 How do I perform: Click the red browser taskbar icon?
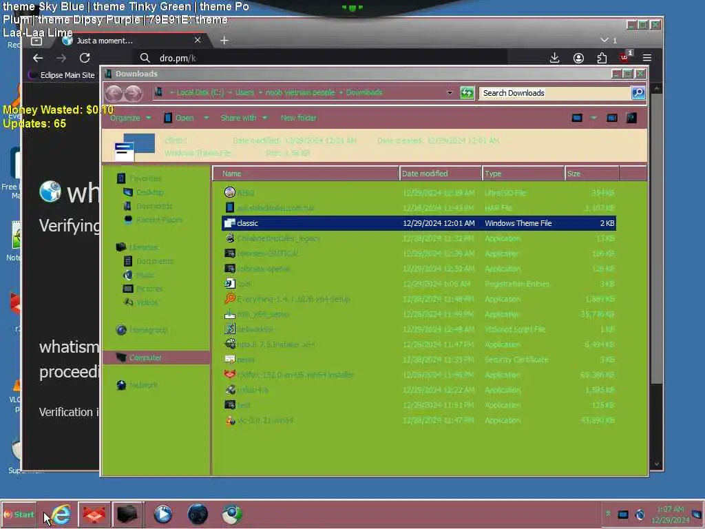pyautogui.click(x=94, y=514)
